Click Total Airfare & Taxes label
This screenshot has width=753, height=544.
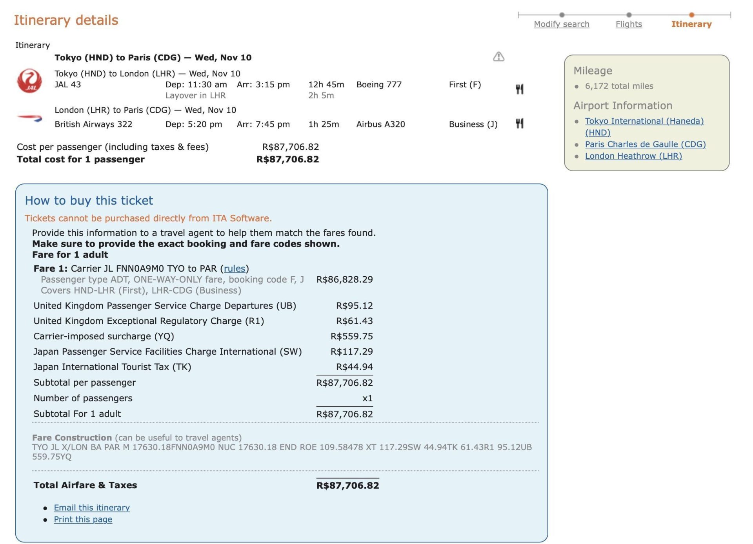(85, 485)
